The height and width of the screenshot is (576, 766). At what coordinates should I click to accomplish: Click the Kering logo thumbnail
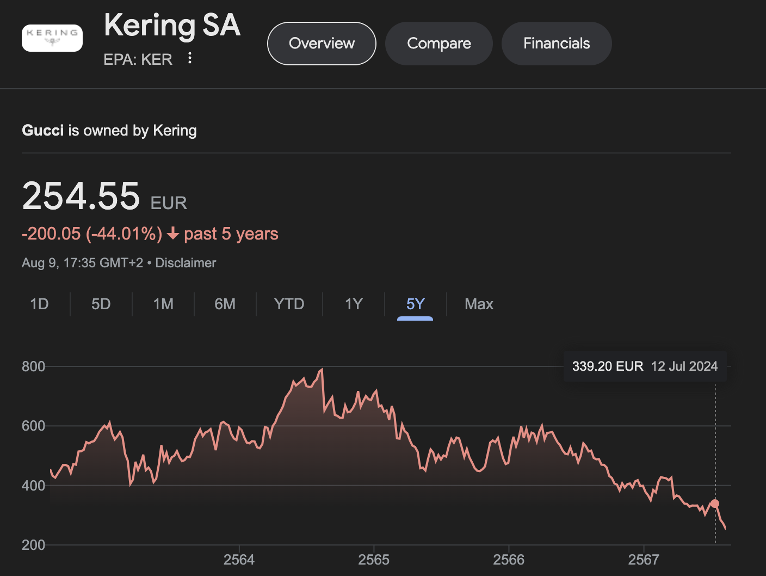coord(52,38)
